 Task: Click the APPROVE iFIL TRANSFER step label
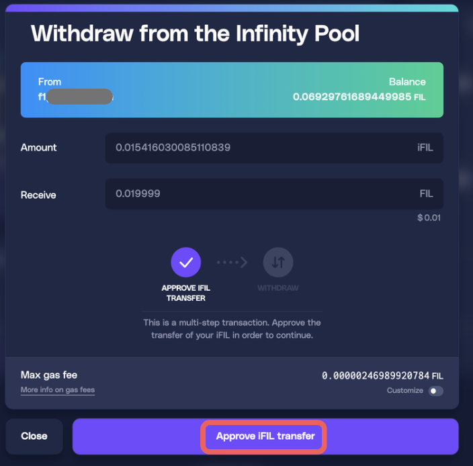(185, 293)
